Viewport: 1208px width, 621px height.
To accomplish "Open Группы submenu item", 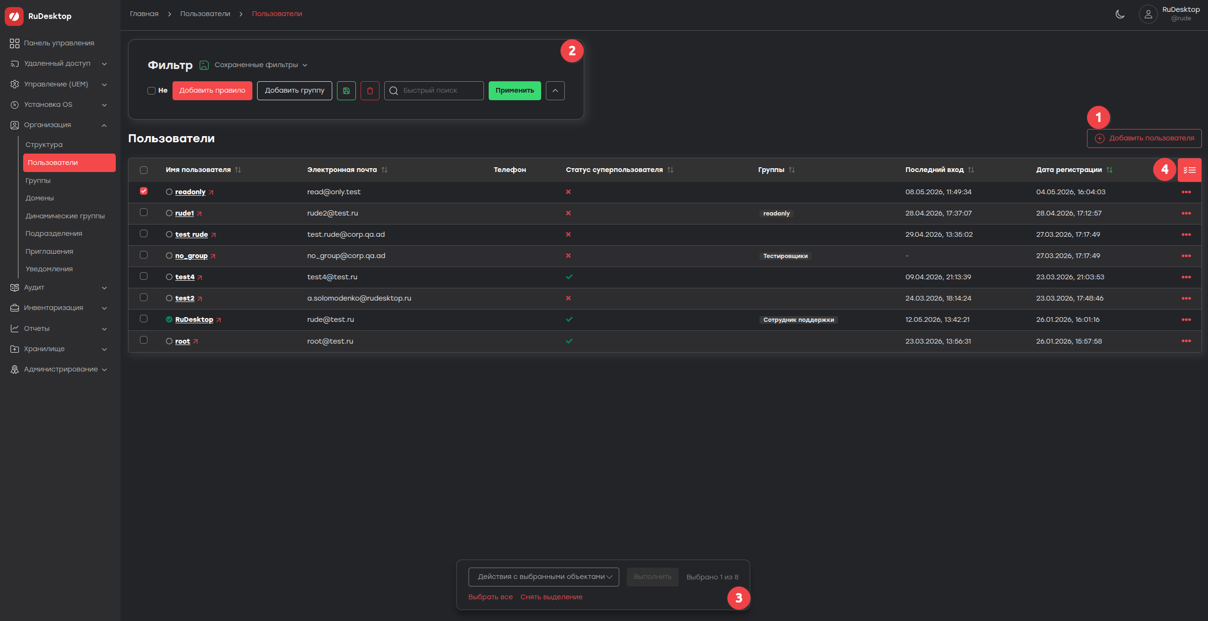I will click(38, 181).
